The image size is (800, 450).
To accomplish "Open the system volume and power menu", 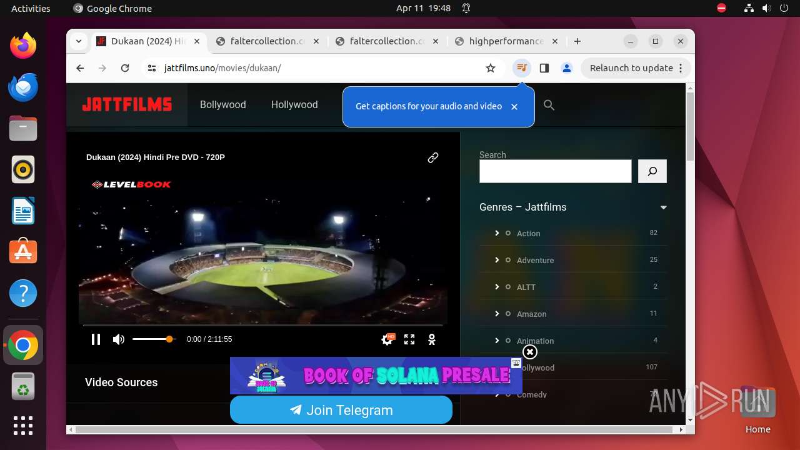I will click(x=766, y=8).
